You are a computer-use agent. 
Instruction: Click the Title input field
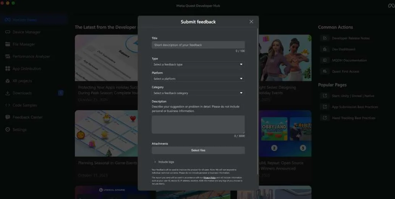point(198,45)
